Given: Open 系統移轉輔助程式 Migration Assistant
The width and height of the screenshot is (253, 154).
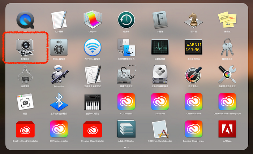Looking at the screenshot, I should coord(126,47).
